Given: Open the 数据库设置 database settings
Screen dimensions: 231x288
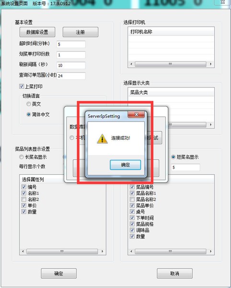Looking at the screenshot, I should coord(37,32).
